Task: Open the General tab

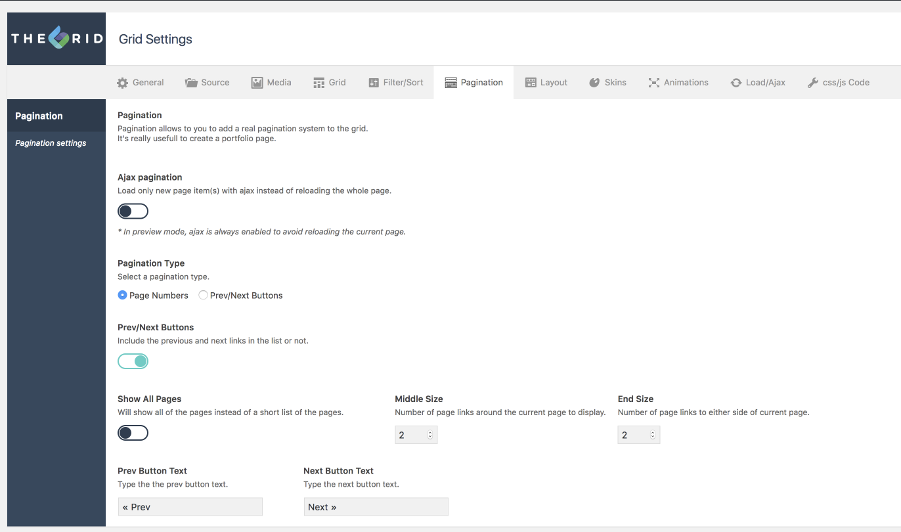Action: click(x=141, y=83)
